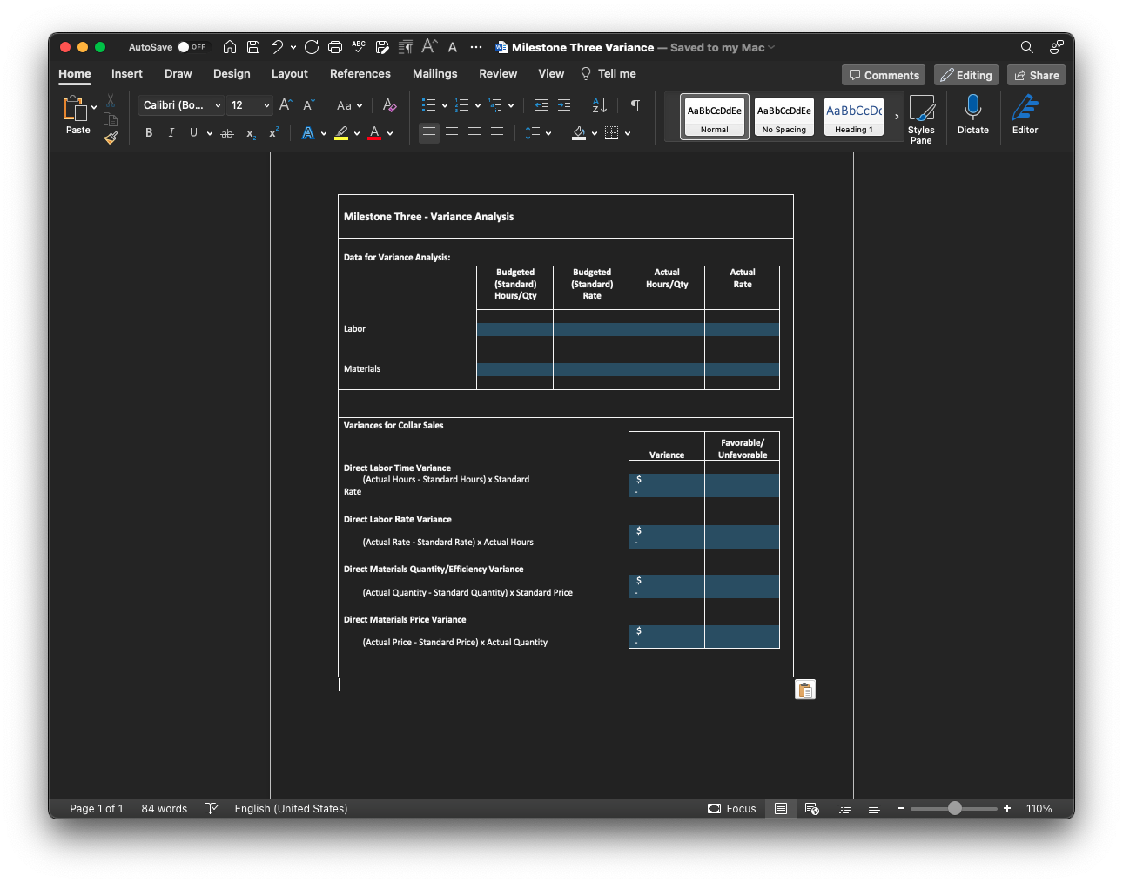Viewport: 1123px width, 883px height.
Task: Open the Layout tab
Action: click(290, 74)
